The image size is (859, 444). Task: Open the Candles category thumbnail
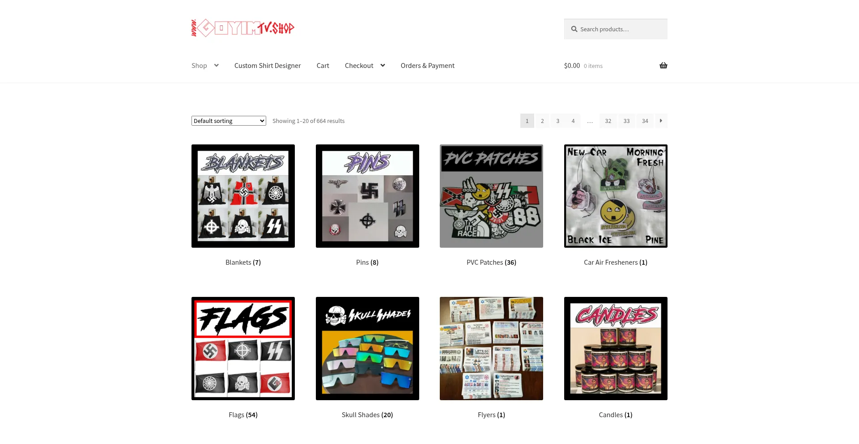(x=616, y=348)
